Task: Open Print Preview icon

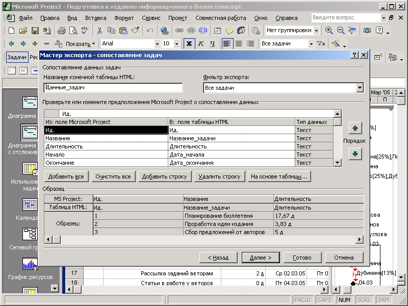Action: 73,31
